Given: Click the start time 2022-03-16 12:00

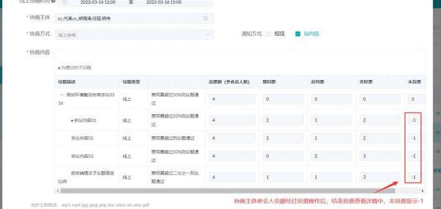Looking at the screenshot, I should tap(99, 2).
